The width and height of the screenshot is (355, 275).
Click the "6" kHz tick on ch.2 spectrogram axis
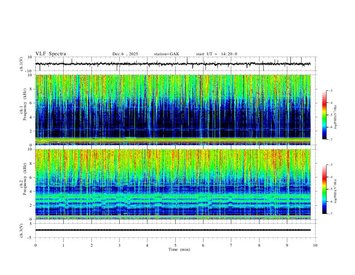(x=31, y=177)
